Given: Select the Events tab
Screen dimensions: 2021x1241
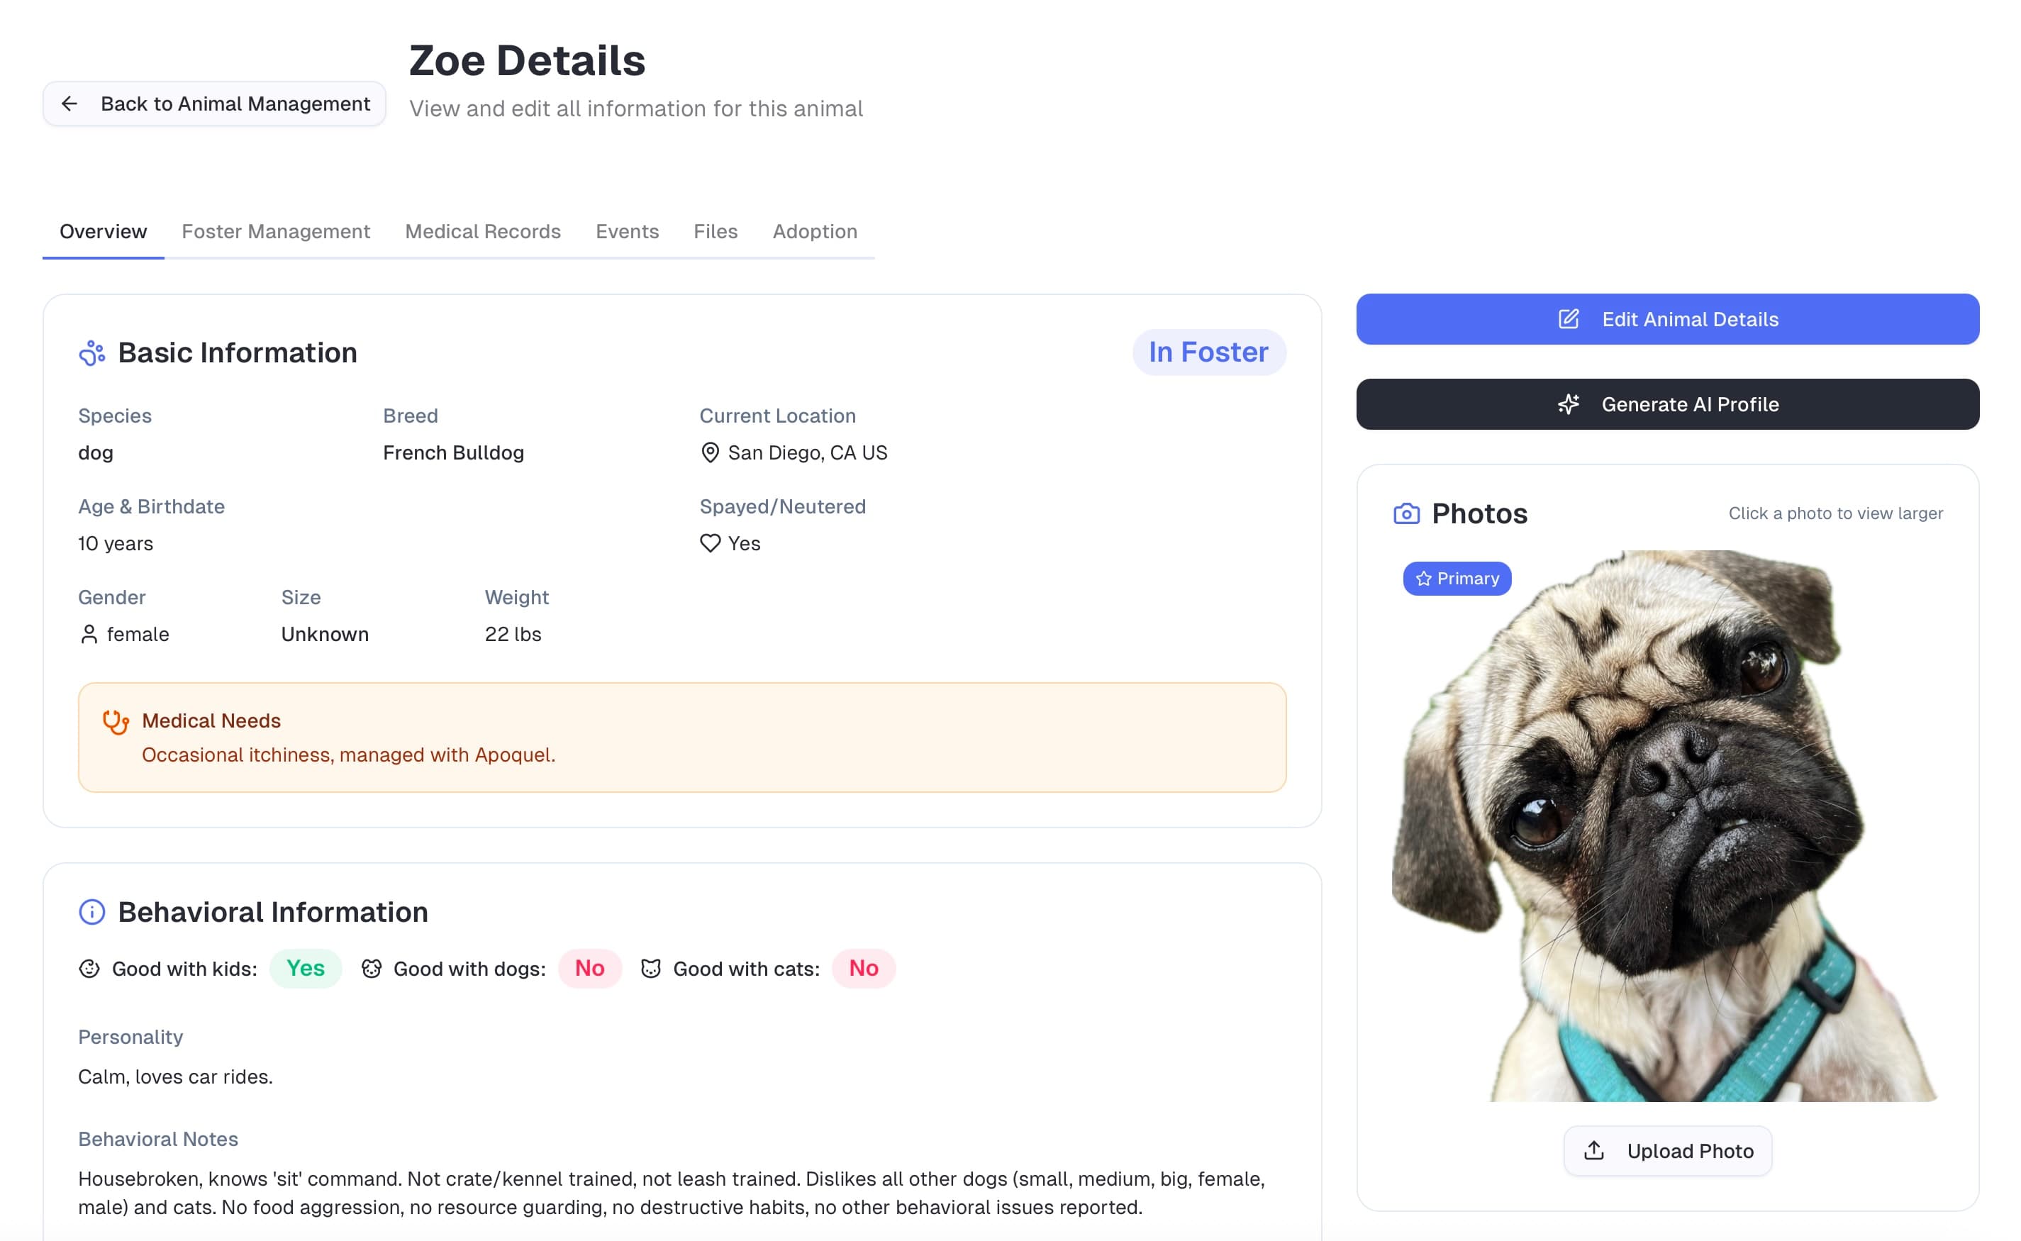Looking at the screenshot, I should 627,231.
